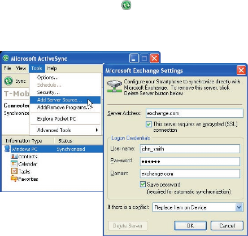Screen dimensions: 248x236
Task: Click the green Sync toolbar icon
Action: point(8,81)
